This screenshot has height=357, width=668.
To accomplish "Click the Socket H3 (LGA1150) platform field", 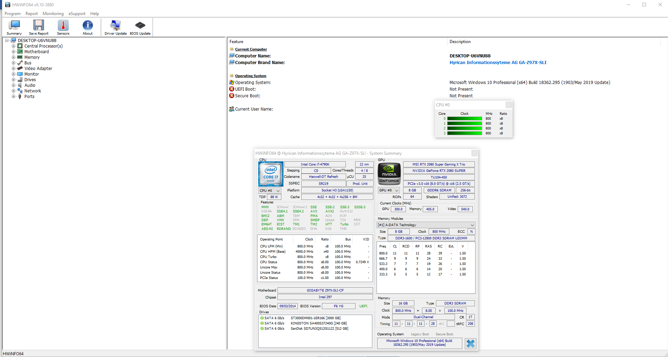I will point(337,190).
